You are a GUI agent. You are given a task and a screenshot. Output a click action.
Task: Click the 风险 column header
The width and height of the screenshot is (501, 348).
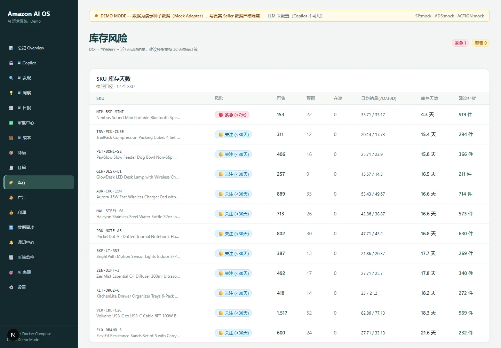click(x=219, y=98)
